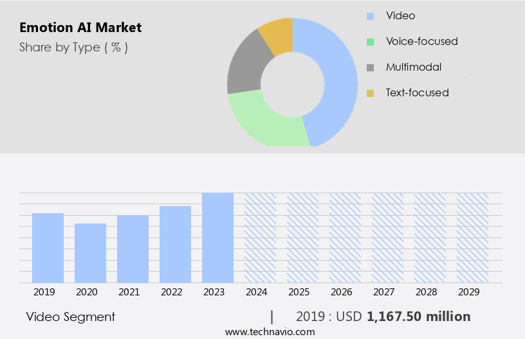Select the tallest solid bar for 2023
Screen dimensions: 525x339
click(217, 238)
